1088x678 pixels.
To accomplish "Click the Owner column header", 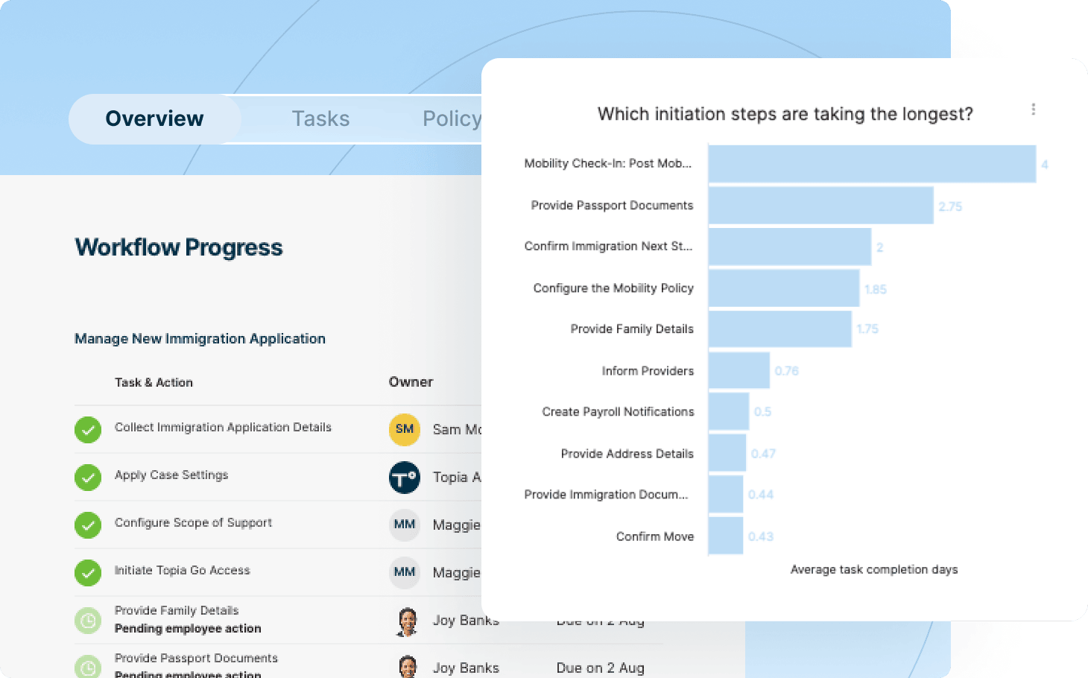I will pos(411,382).
